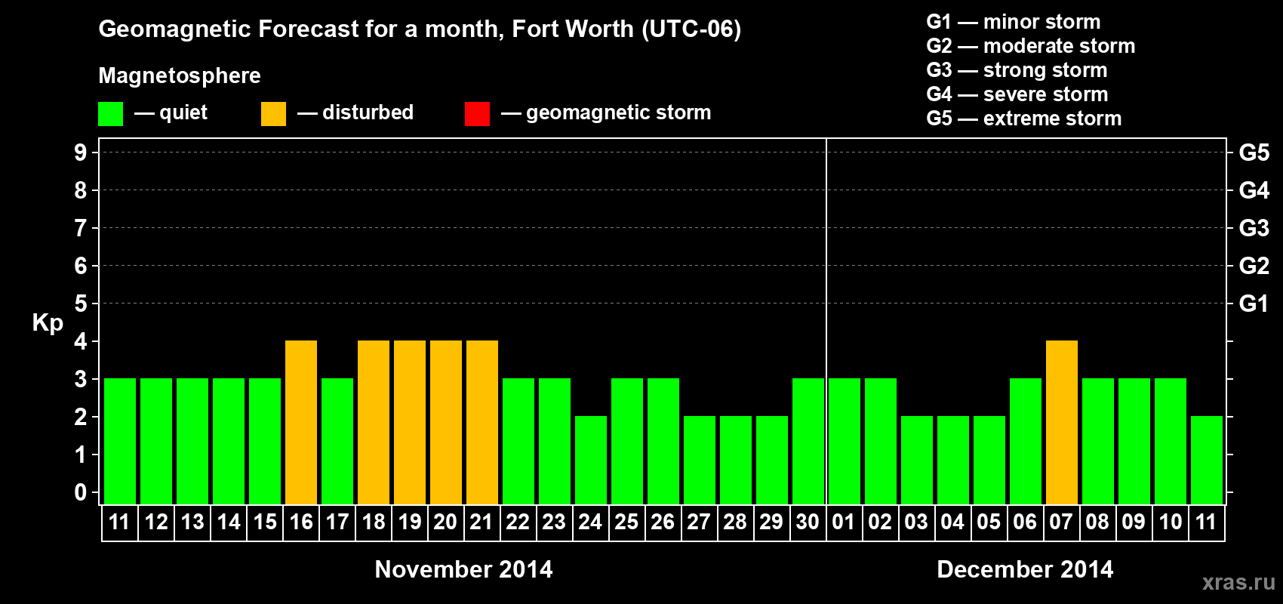
Task: Click the 'Magnetosphere' heading
Action: click(x=180, y=75)
